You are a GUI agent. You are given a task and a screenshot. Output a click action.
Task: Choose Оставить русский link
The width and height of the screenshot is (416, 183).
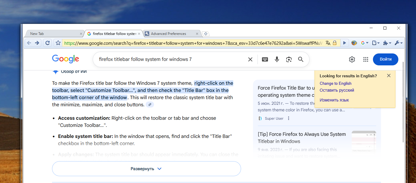pyautogui.click(x=337, y=90)
